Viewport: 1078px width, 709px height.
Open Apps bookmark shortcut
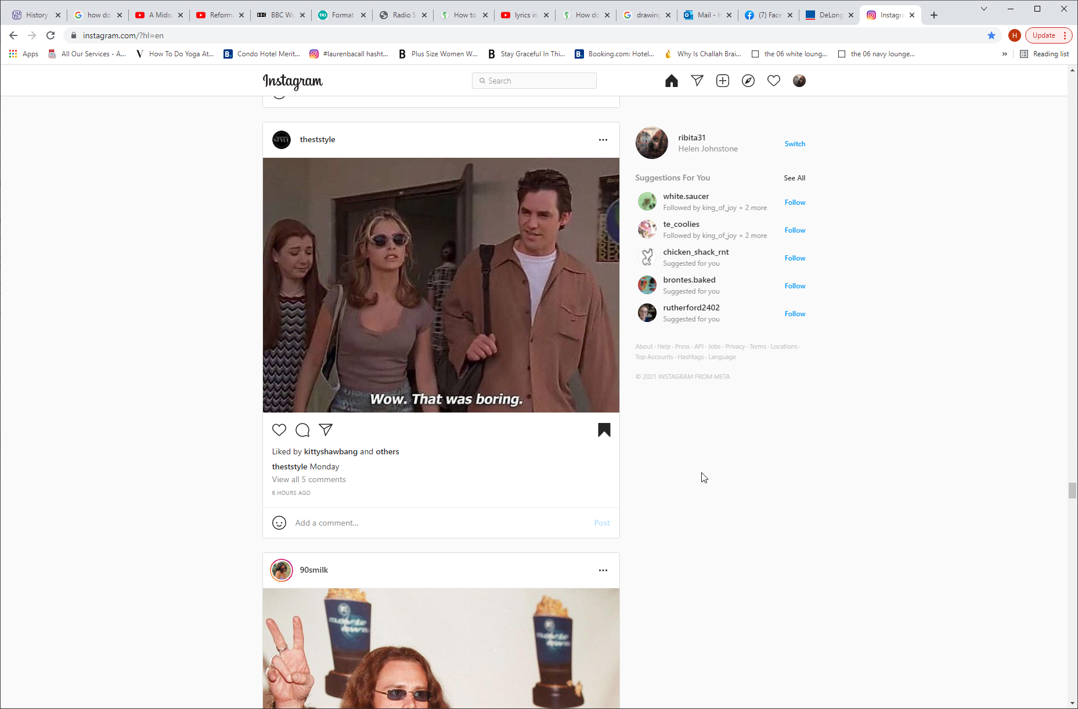click(24, 54)
